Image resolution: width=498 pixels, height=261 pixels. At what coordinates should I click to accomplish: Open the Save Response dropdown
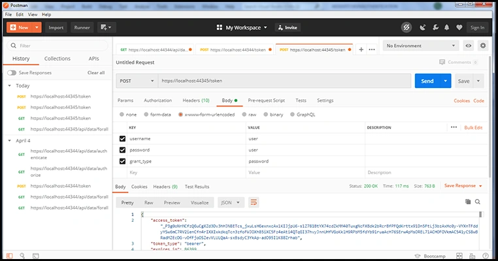[x=463, y=186]
